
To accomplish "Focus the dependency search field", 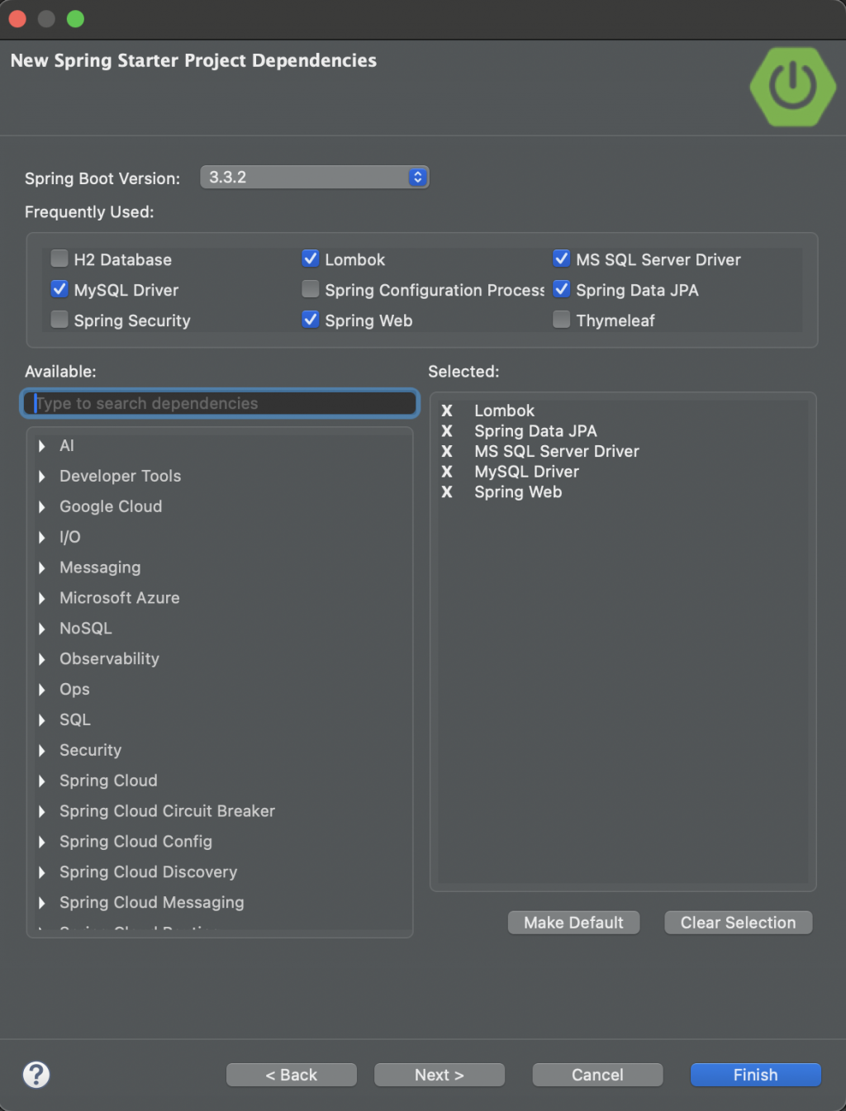I will [x=220, y=403].
